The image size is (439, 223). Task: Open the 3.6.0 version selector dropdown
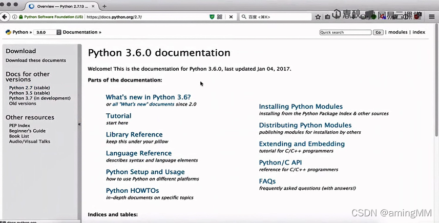(47, 32)
